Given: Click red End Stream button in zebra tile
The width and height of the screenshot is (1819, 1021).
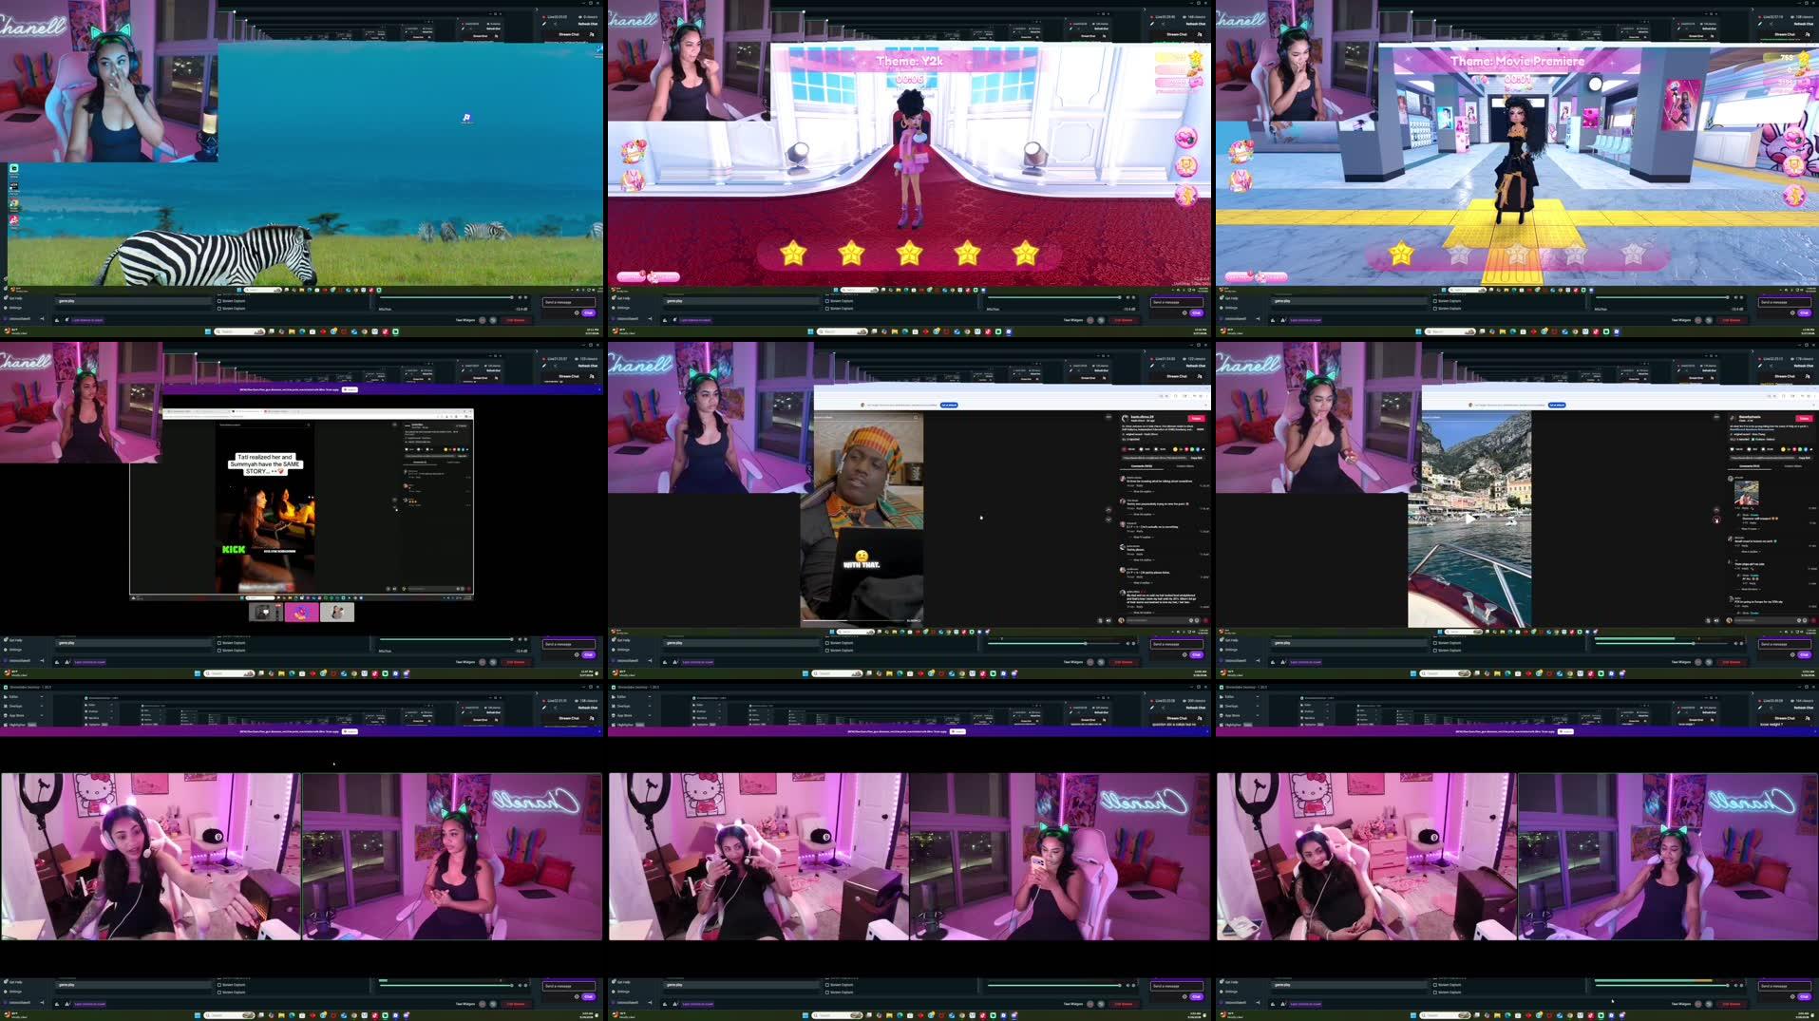Looking at the screenshot, I should click(x=516, y=320).
